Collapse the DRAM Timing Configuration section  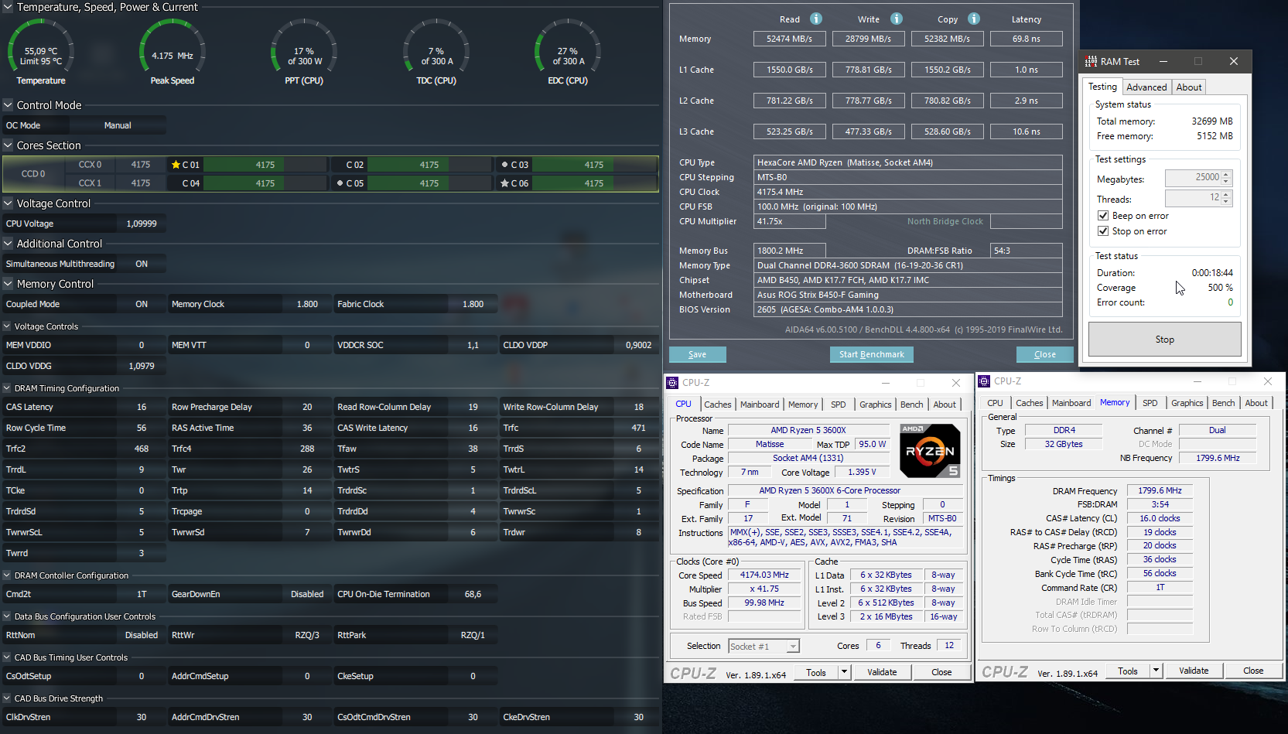pyautogui.click(x=7, y=388)
